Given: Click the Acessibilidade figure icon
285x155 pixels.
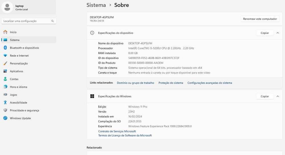Looking at the screenshot, I should coord(5,102).
